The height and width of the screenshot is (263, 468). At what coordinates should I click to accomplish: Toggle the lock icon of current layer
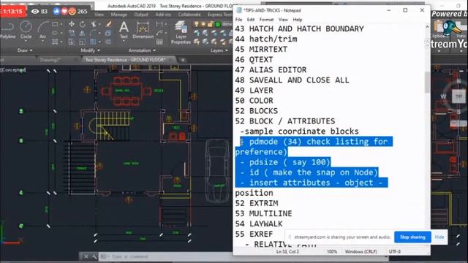[210, 24]
